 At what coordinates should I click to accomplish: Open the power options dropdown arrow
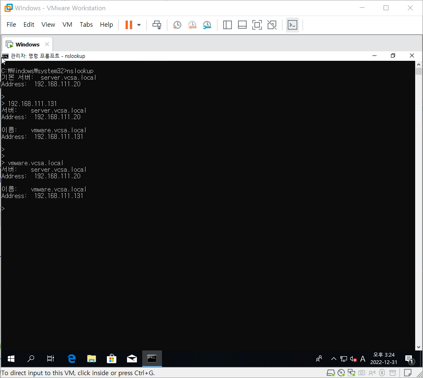[x=139, y=25]
